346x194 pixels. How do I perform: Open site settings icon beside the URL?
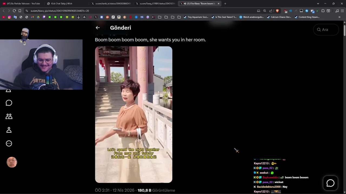coord(26,11)
